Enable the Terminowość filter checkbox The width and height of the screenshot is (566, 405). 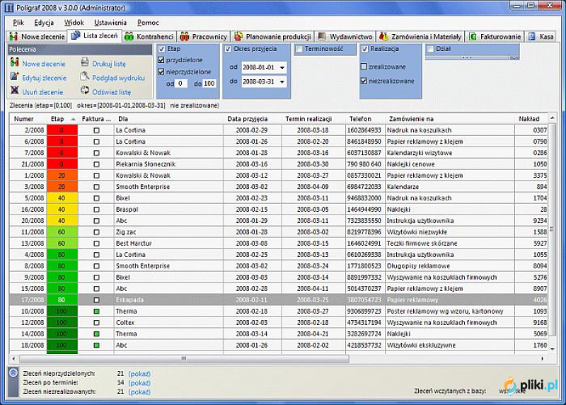click(x=299, y=49)
